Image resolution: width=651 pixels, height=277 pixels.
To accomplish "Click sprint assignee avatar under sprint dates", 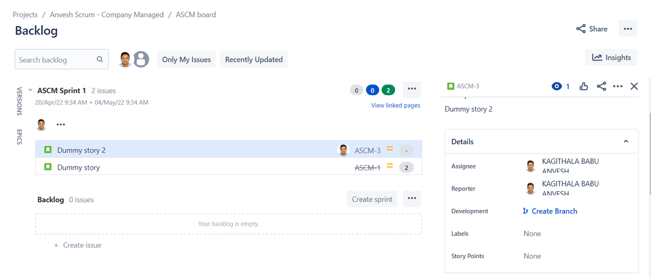I will (41, 125).
